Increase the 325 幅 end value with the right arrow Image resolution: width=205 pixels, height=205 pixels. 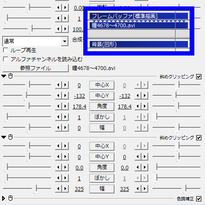[145, 189]
